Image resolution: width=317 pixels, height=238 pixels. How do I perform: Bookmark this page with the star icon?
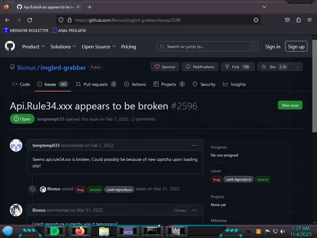(256, 20)
